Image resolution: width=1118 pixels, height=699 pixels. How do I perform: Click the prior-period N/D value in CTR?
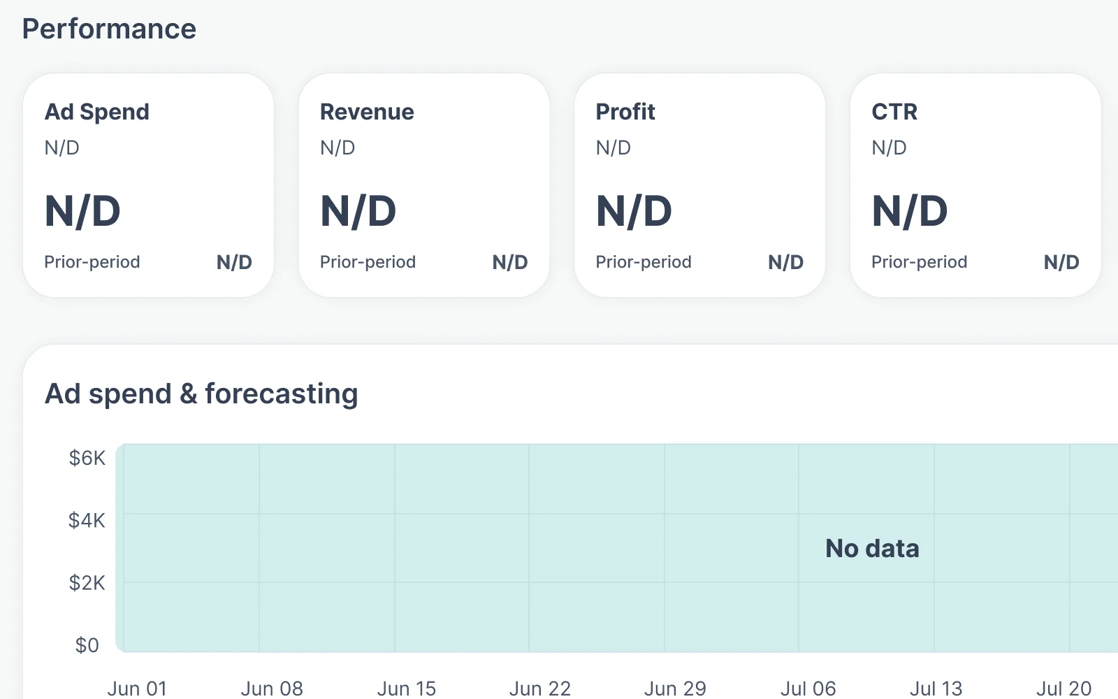1061,262
